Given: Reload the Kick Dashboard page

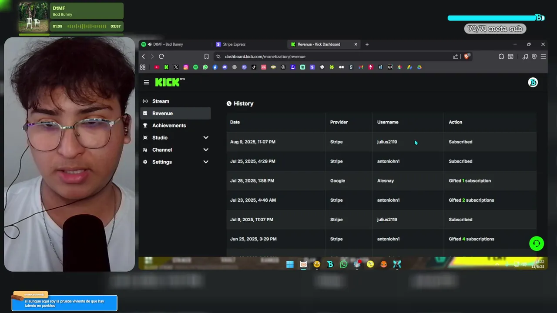Looking at the screenshot, I should pos(161,57).
